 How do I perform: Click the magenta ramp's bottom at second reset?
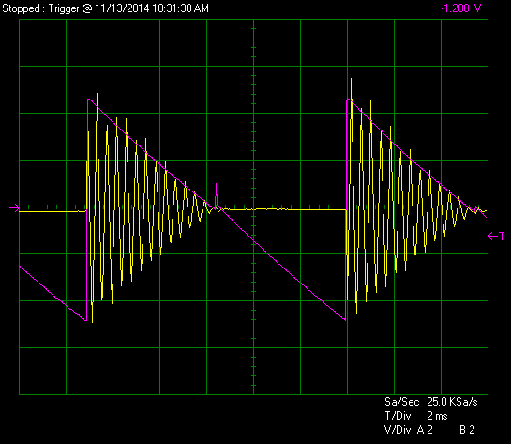345,320
